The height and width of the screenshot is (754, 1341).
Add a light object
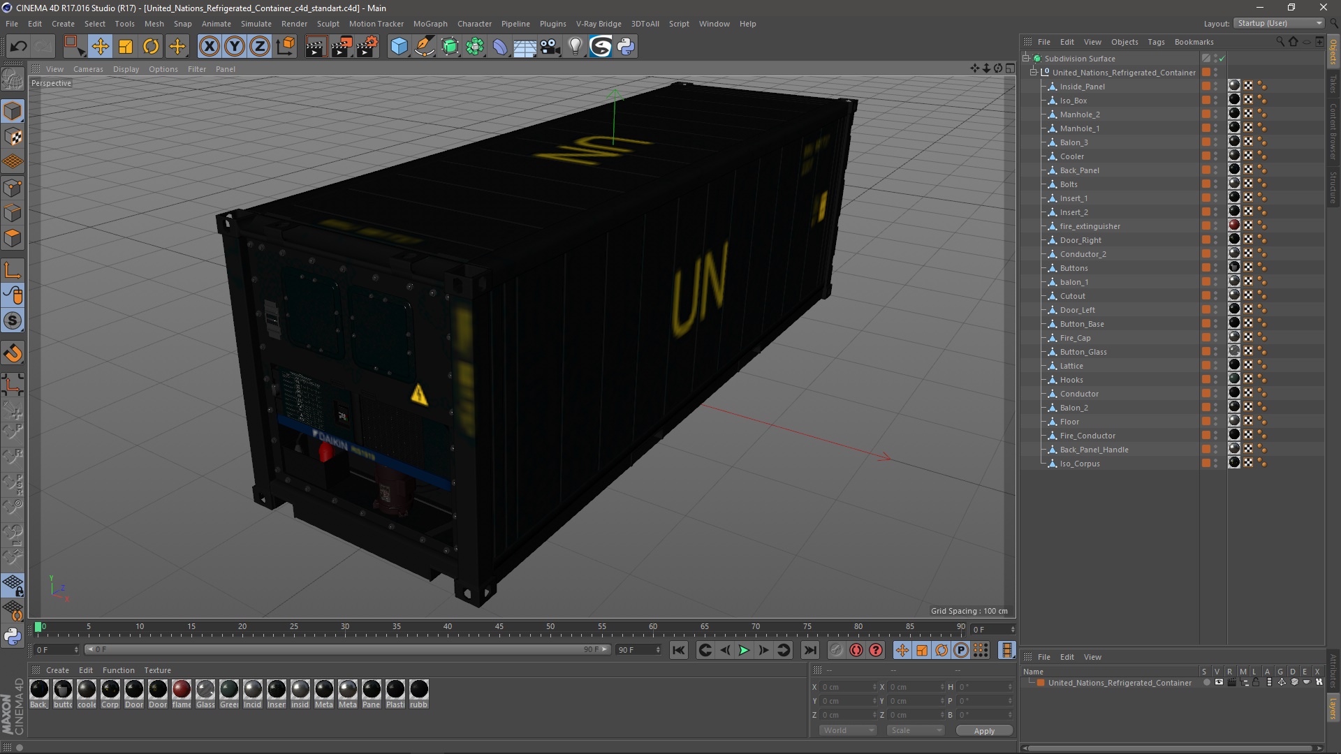pyautogui.click(x=576, y=47)
